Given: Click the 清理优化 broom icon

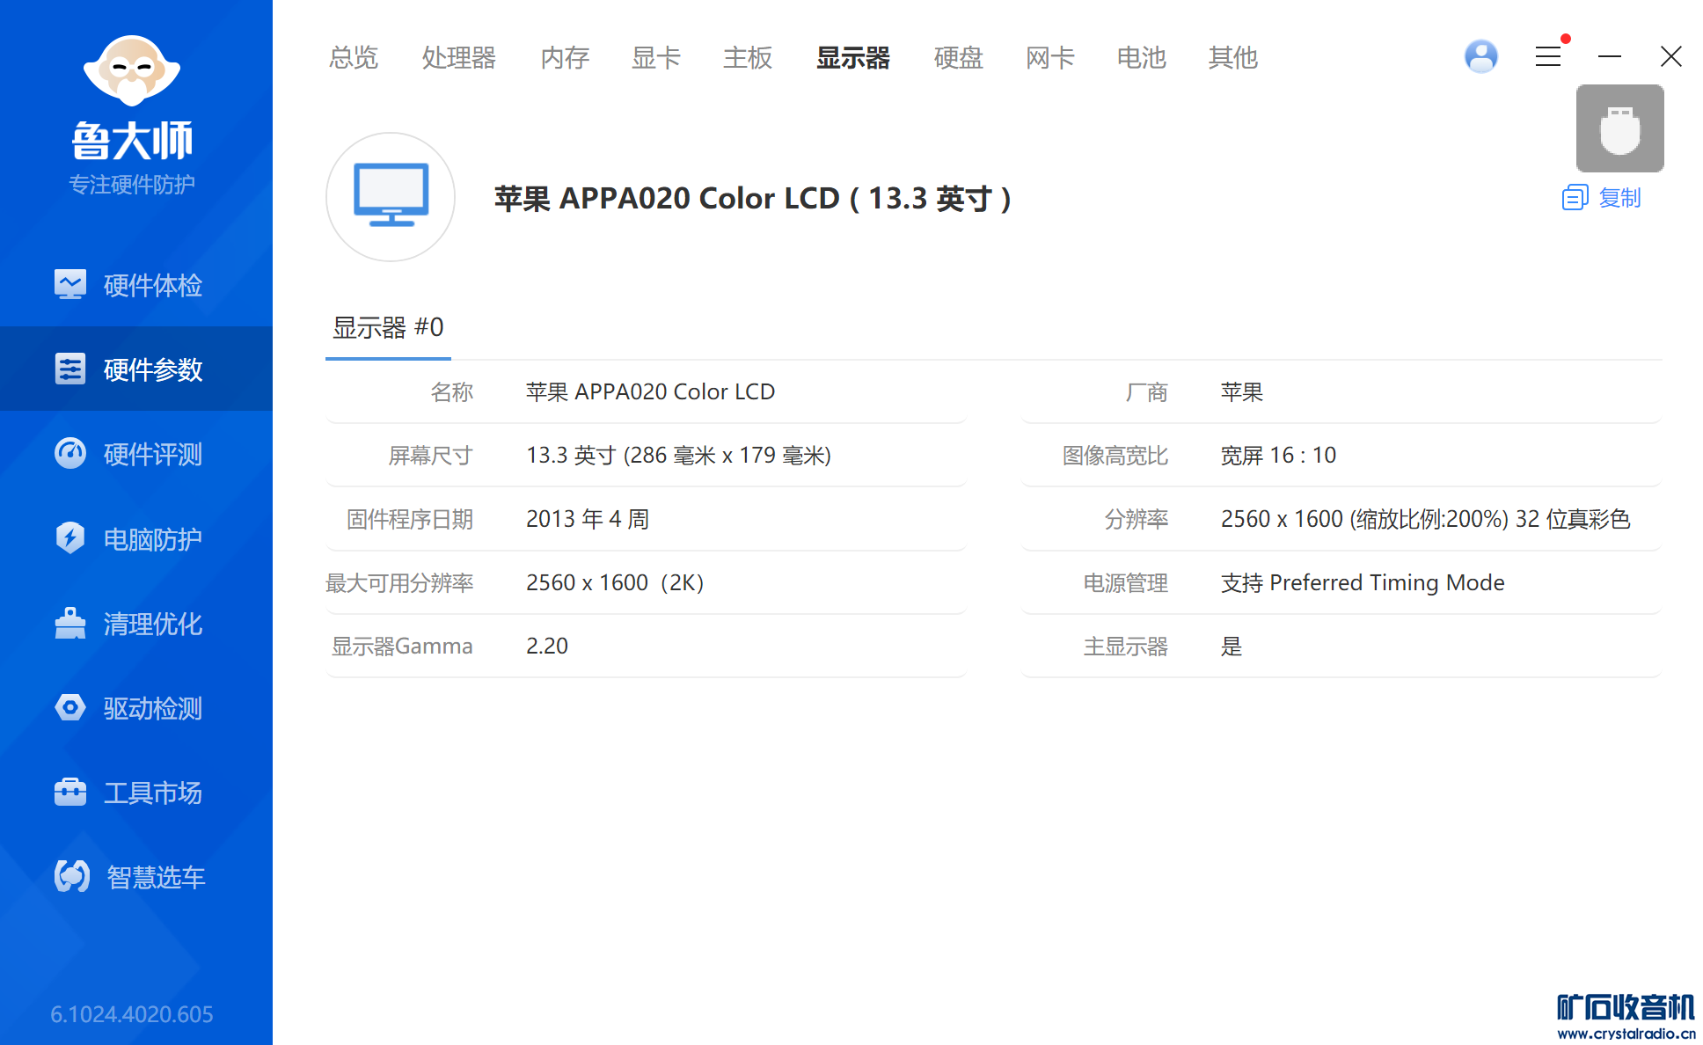Looking at the screenshot, I should pyautogui.click(x=70, y=623).
